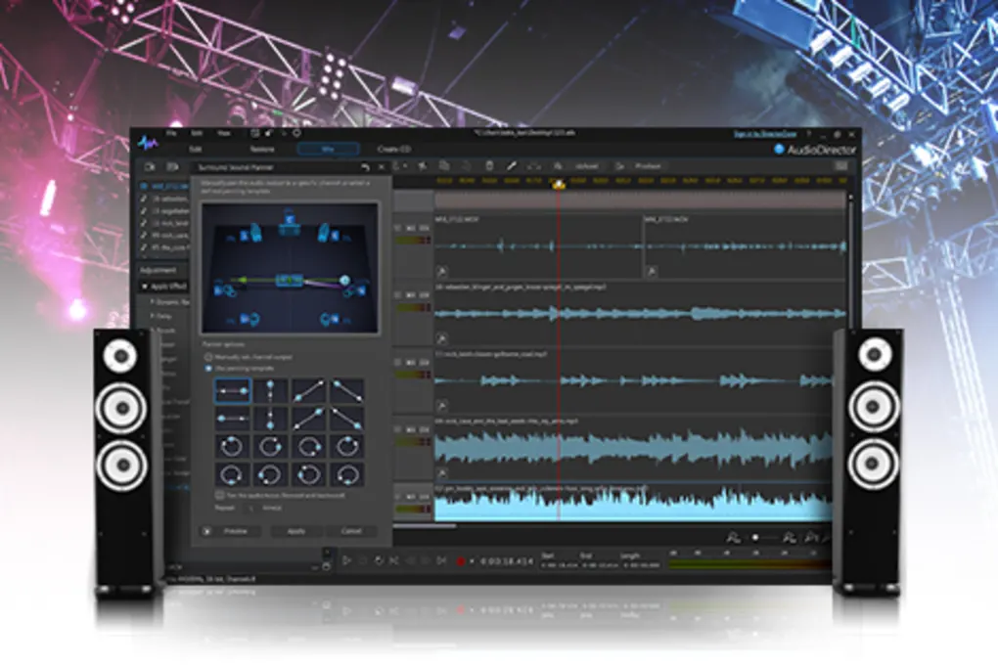This screenshot has width=998, height=666.
Task: Click the timeline zoom slider handle
Action: click(x=755, y=538)
